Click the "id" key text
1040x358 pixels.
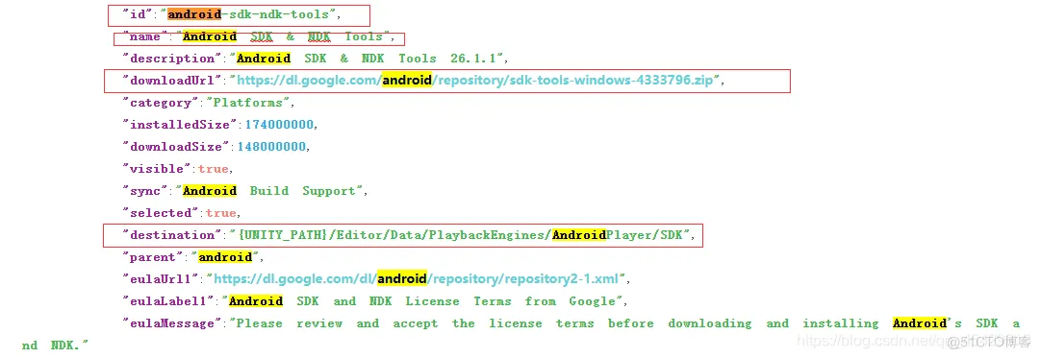click(138, 13)
